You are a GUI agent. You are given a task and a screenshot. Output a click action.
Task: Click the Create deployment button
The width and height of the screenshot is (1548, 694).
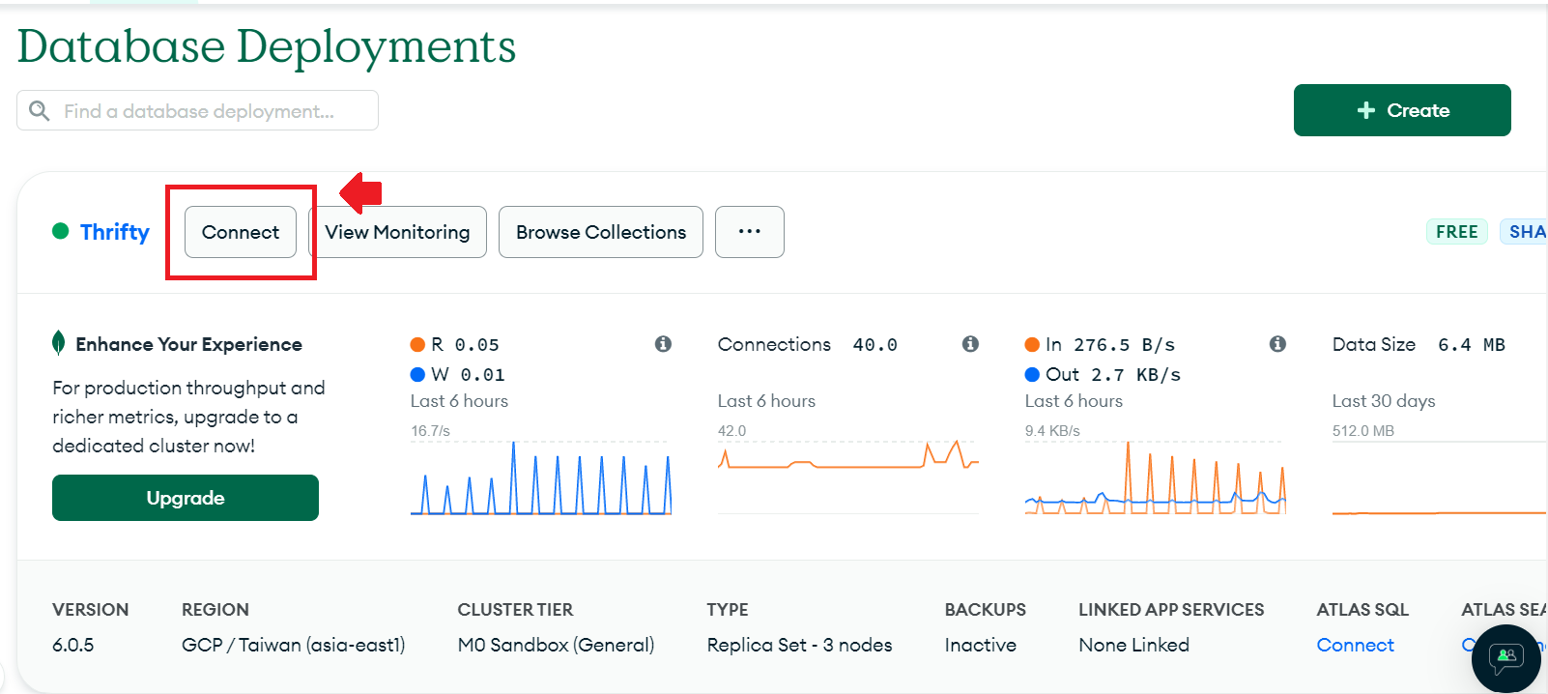pyautogui.click(x=1402, y=110)
